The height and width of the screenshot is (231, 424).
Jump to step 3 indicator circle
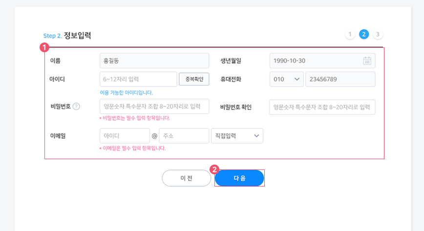point(378,34)
